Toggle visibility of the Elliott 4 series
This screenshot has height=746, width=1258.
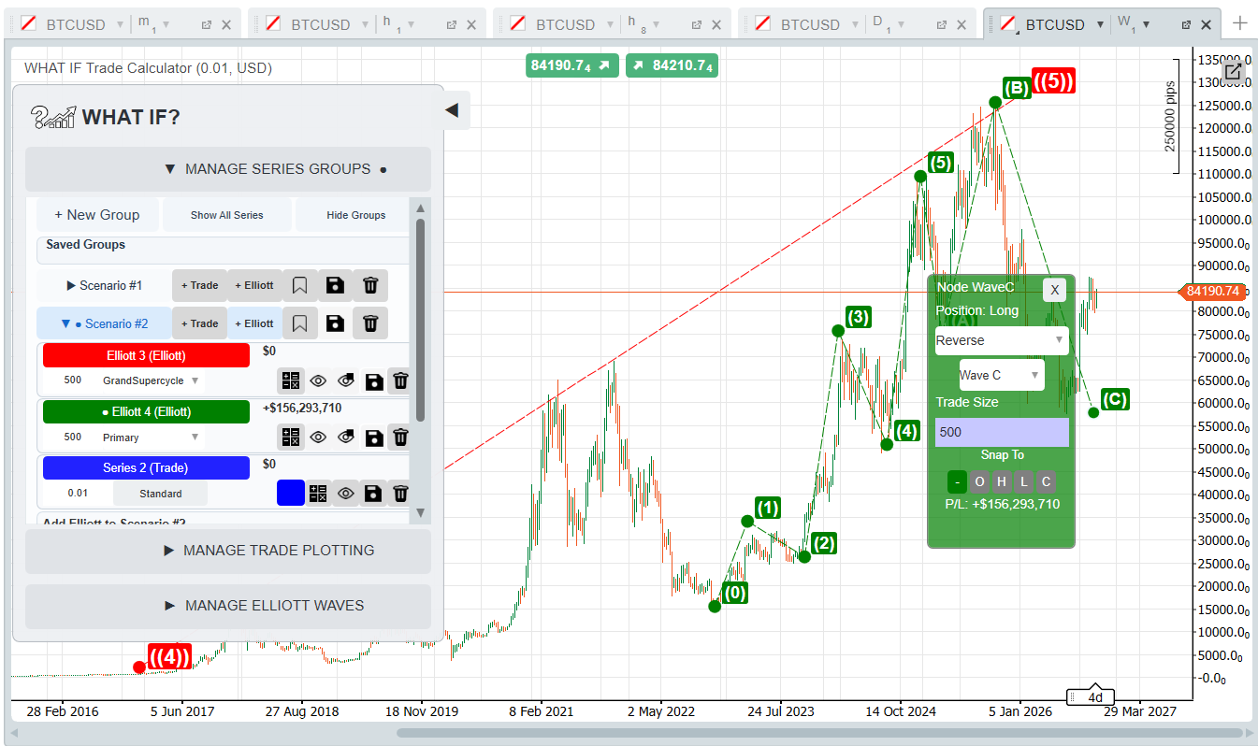click(x=318, y=437)
